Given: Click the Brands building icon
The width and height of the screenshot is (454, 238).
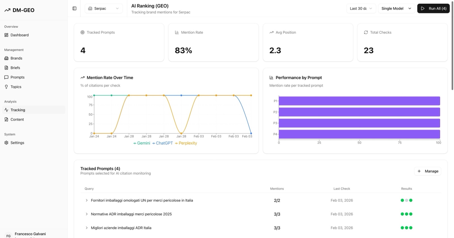Looking at the screenshot, I should (x=6, y=58).
